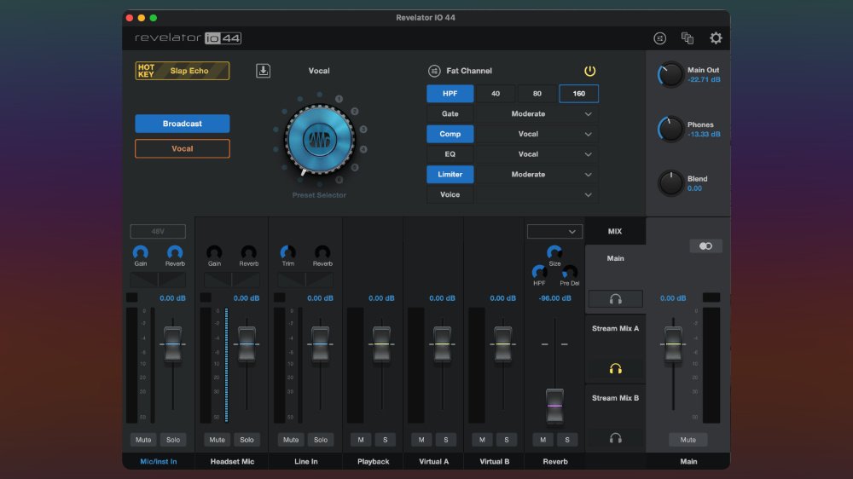Click the duplicate windows icon in header
Viewport: 853px width, 479px height.
[x=687, y=38]
